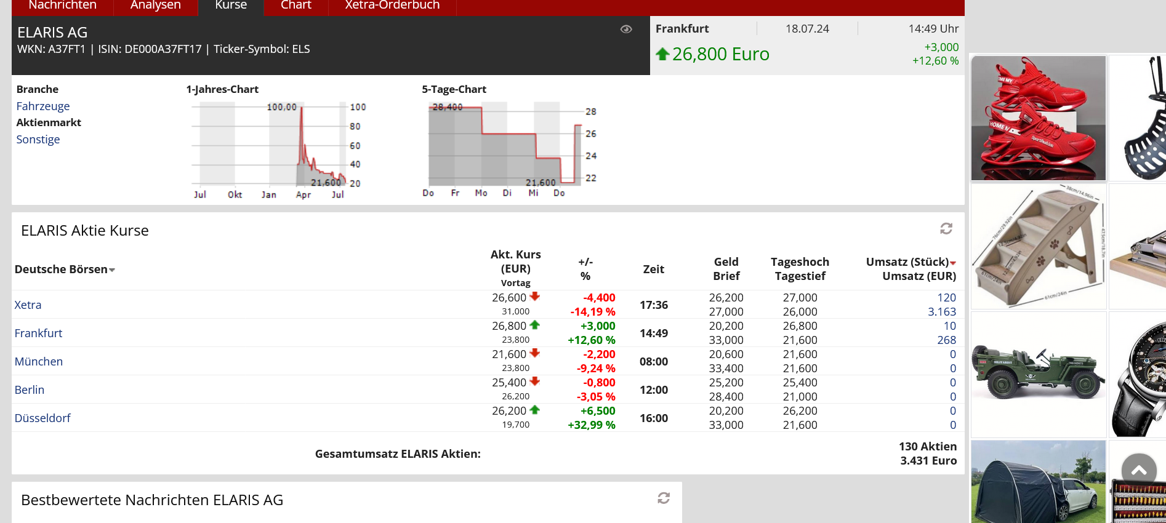This screenshot has height=523, width=1166.
Task: Click the red down arrow in Xetra row
Action: pos(534,297)
